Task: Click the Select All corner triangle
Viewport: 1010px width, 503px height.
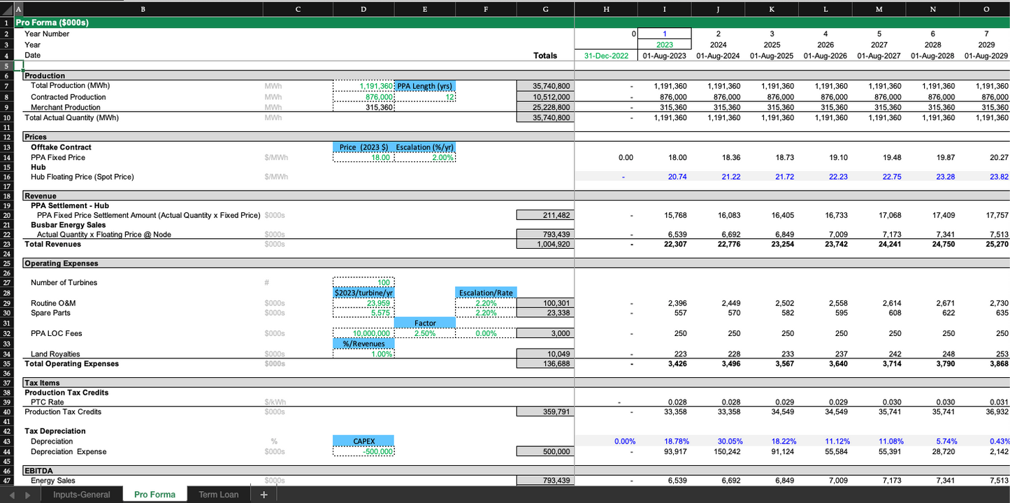Action: pyautogui.click(x=6, y=8)
